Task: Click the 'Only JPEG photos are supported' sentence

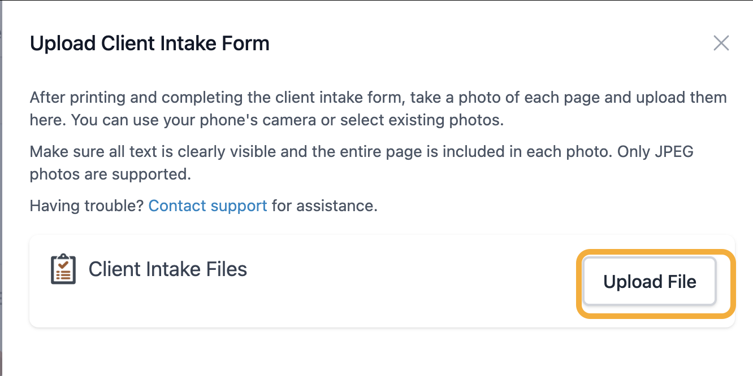Action: (362, 163)
